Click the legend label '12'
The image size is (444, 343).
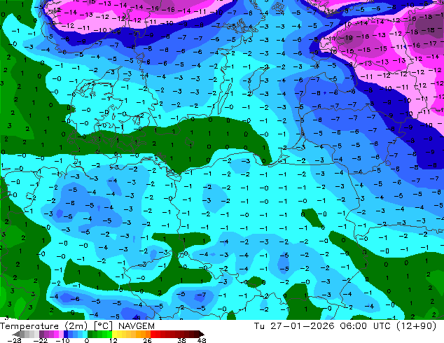(113, 340)
